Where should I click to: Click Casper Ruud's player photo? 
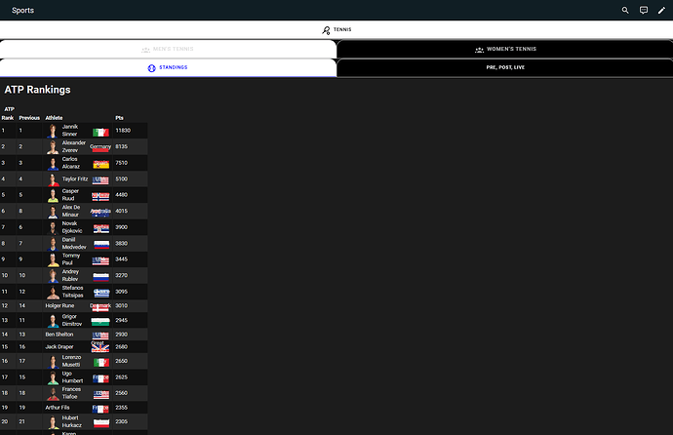click(x=53, y=195)
